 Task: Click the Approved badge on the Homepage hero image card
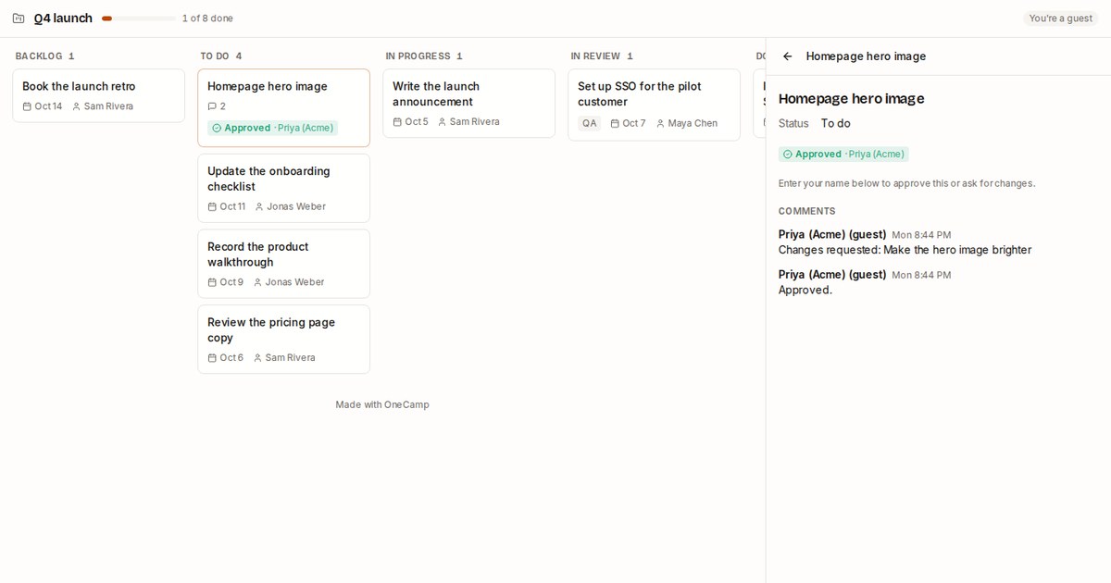272,128
